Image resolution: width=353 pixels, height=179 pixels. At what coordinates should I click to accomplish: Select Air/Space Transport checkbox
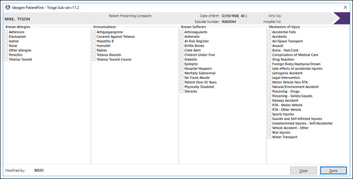point(269,41)
